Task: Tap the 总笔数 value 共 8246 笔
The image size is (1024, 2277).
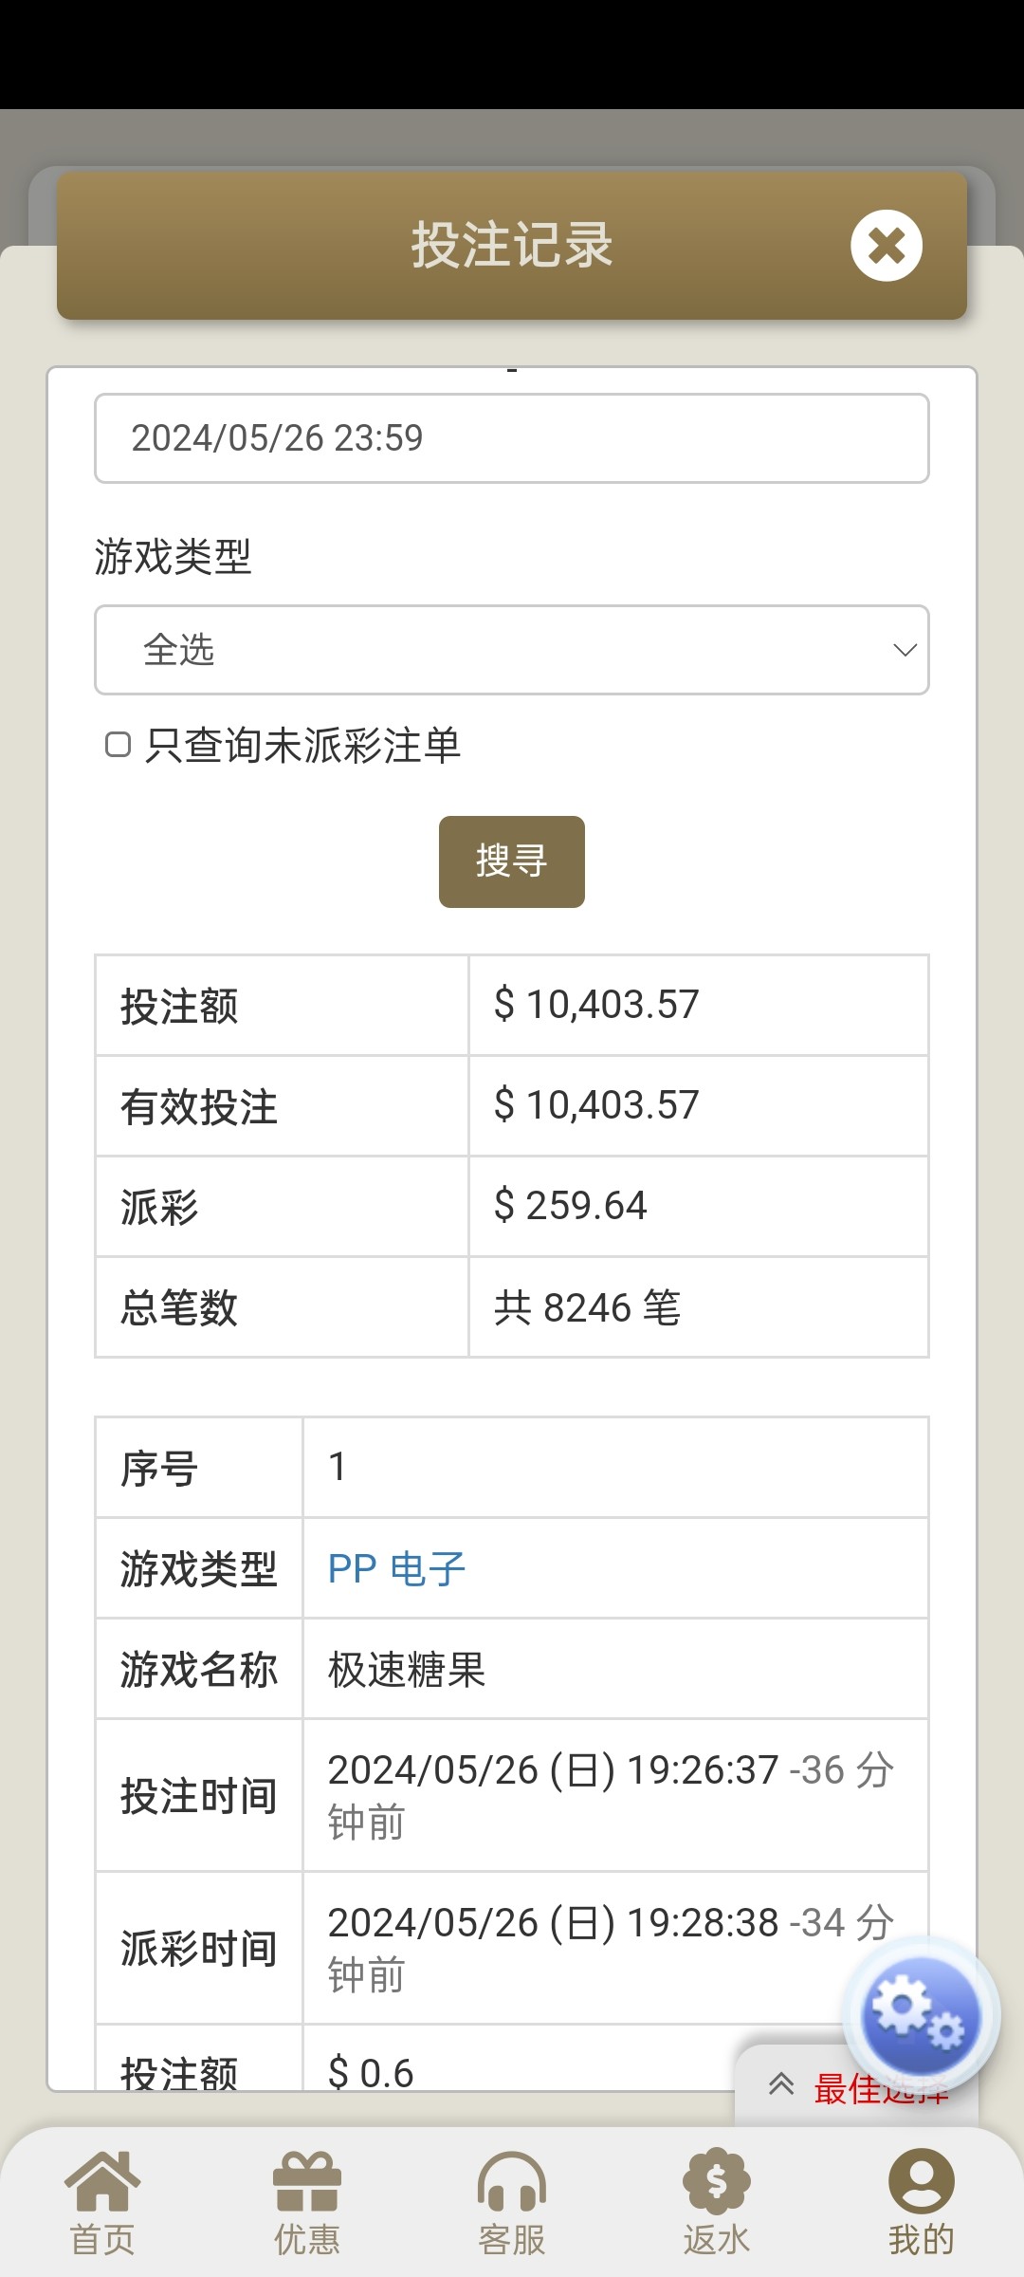Action: [x=588, y=1308]
